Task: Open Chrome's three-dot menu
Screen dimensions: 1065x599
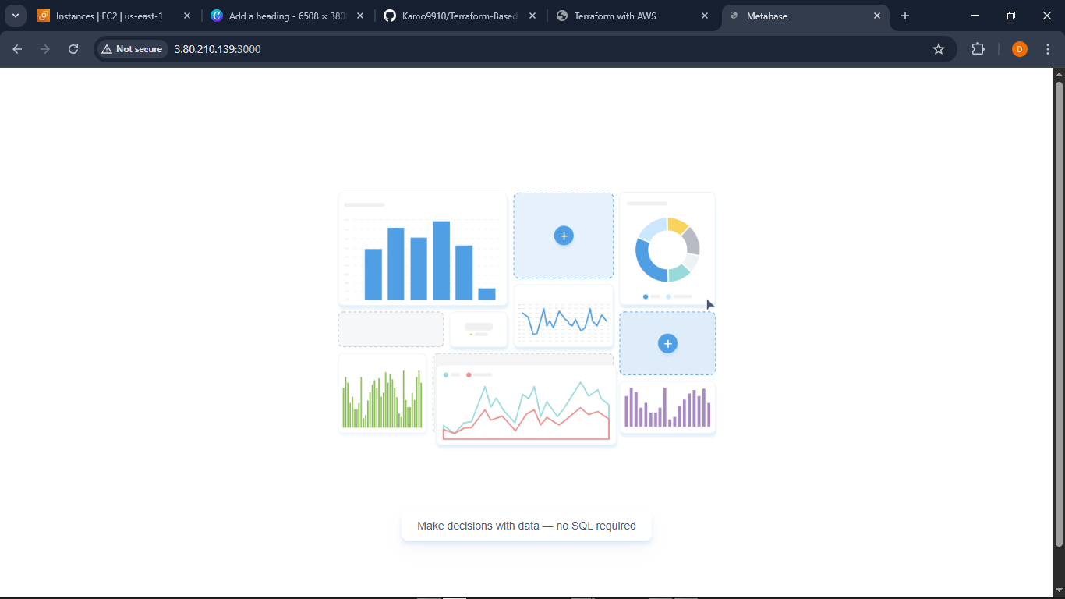Action: click(1048, 49)
